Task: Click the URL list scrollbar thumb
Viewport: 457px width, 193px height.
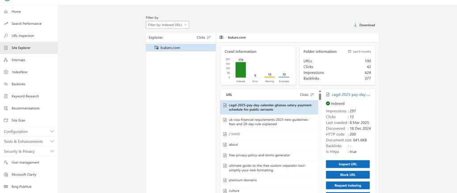Action: 320,96
